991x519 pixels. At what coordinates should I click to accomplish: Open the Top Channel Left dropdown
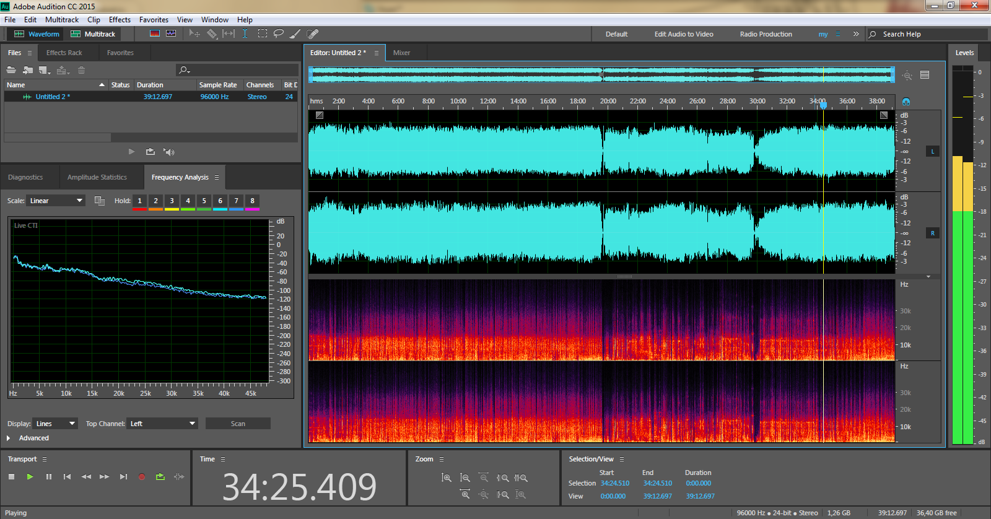pyautogui.click(x=163, y=424)
